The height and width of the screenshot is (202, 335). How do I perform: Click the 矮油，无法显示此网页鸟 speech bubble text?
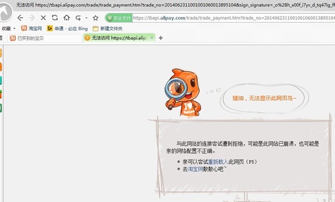(264, 98)
